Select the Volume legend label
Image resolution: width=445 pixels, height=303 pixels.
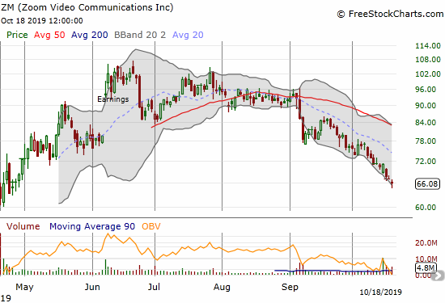pos(23,226)
